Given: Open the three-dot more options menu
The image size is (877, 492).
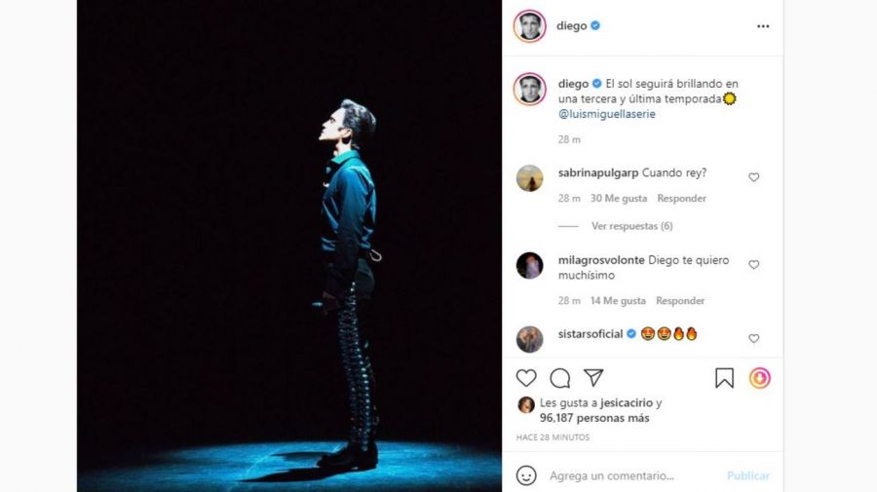Looking at the screenshot, I should [x=763, y=26].
